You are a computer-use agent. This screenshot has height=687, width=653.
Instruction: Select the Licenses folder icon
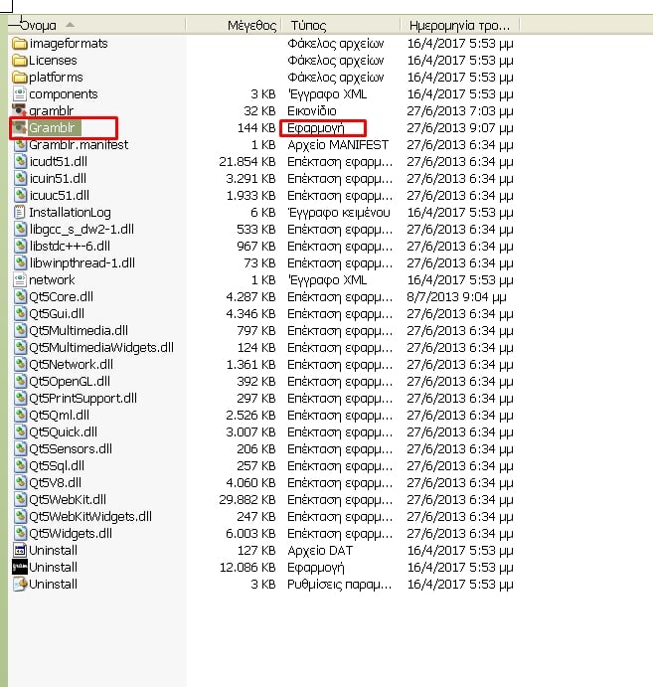point(20,60)
